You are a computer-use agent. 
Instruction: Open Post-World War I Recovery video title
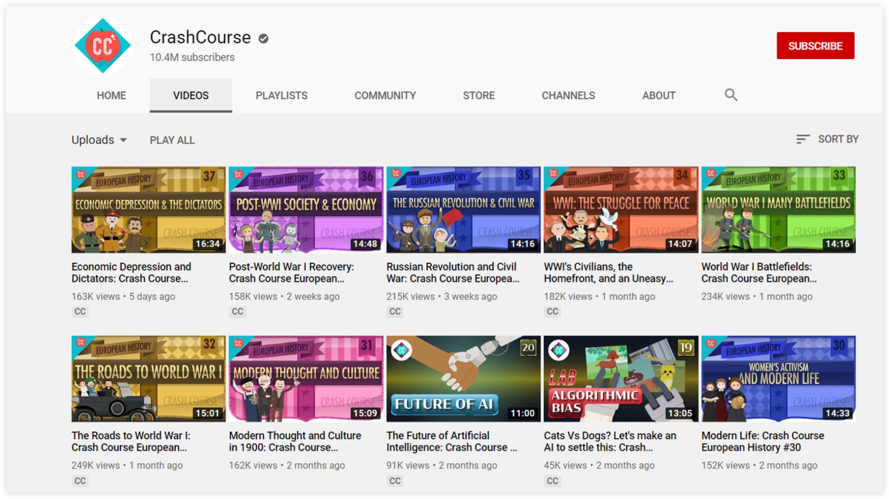click(291, 273)
